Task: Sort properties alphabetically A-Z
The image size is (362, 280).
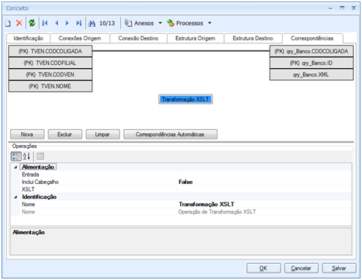Action: tap(26, 156)
